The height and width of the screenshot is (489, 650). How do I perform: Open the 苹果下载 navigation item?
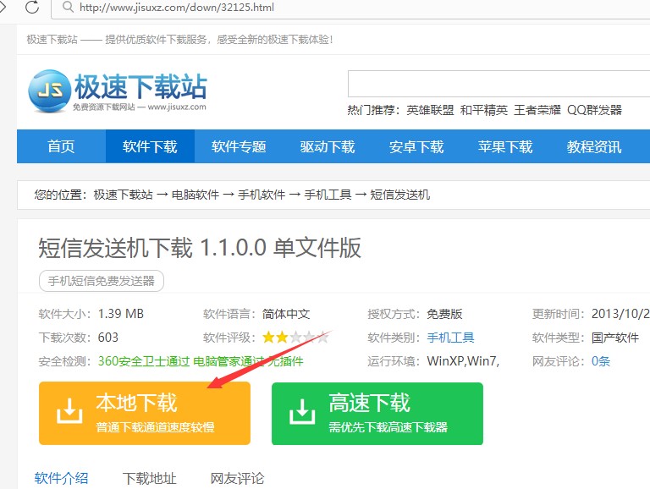(x=505, y=146)
